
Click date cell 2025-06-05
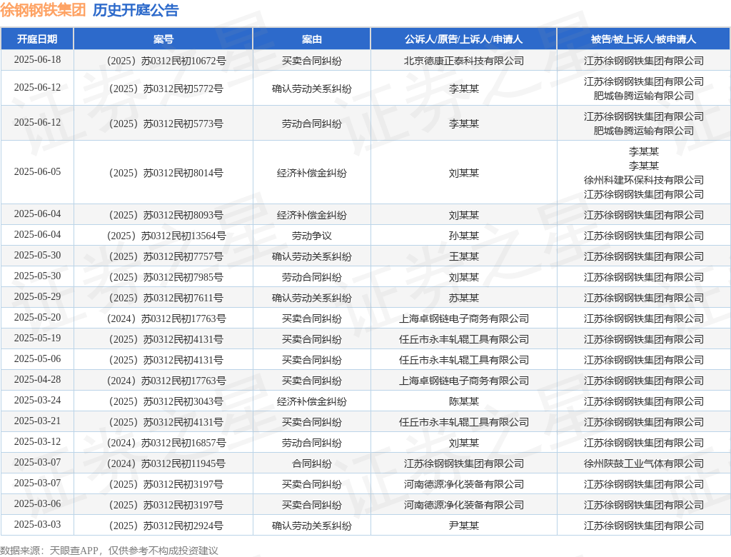(x=37, y=171)
